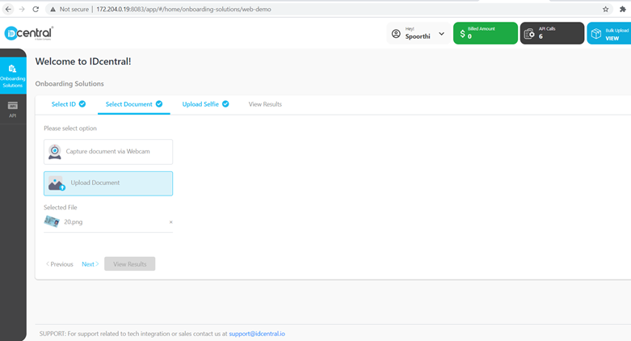
Task: Switch to the View Results tab
Action: 265,104
